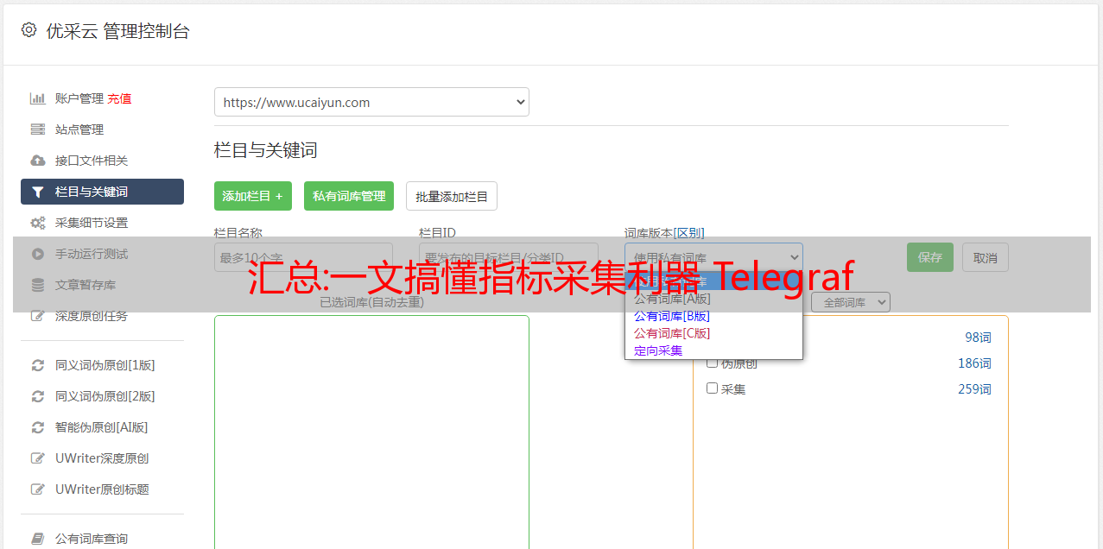Click the edit icon for UWriter深度原创

click(37, 458)
